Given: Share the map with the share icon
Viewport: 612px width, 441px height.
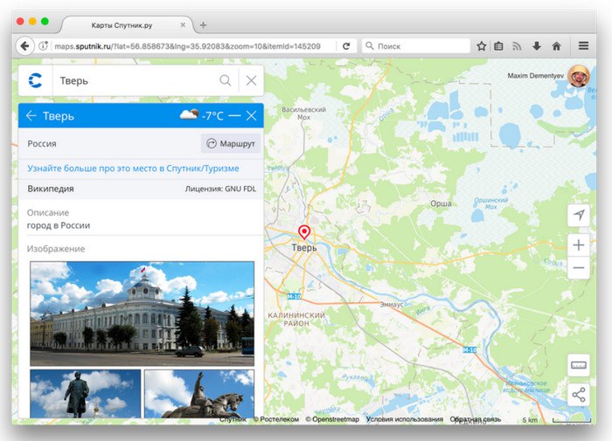Looking at the screenshot, I should pyautogui.click(x=579, y=395).
